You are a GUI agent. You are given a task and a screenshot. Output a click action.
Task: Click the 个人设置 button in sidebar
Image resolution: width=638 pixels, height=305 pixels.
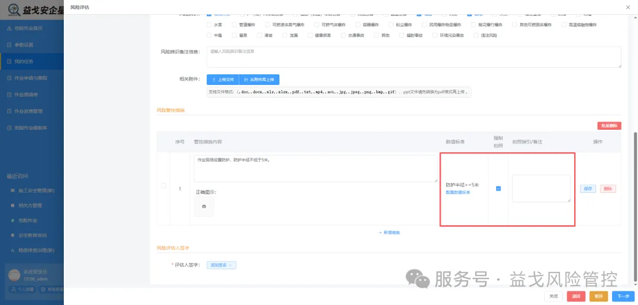23,290
